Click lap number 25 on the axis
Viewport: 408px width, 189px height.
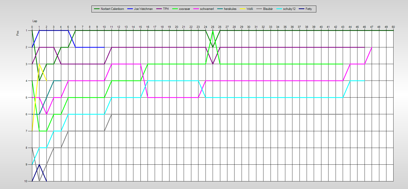pos(213,27)
